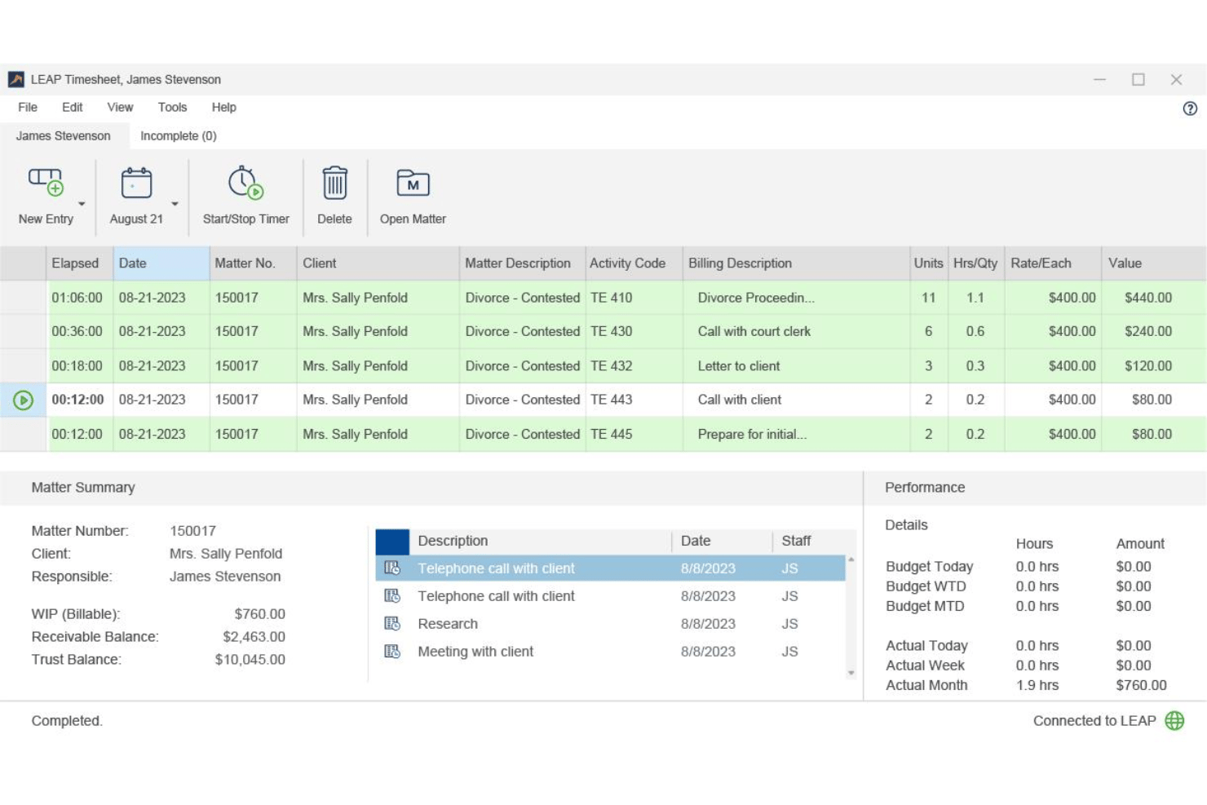Click the Start/Stop Timer icon
This screenshot has width=1207, height=805.
click(245, 183)
